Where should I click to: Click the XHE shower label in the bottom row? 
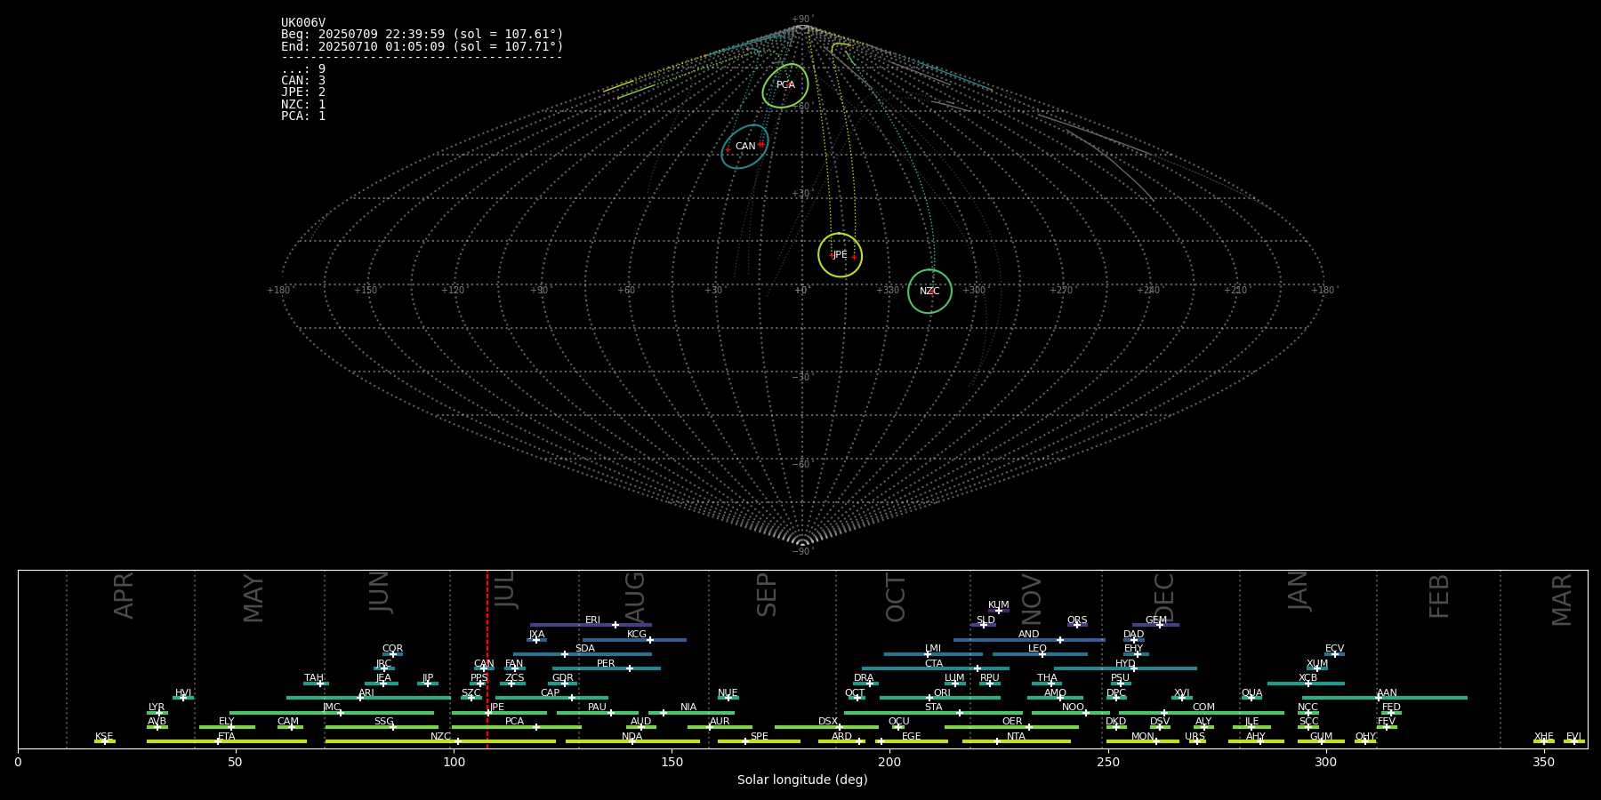pyautogui.click(x=1544, y=737)
